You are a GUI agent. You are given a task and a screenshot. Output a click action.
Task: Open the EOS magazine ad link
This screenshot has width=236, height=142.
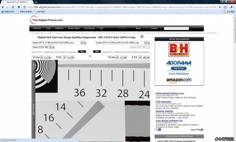(163, 102)
